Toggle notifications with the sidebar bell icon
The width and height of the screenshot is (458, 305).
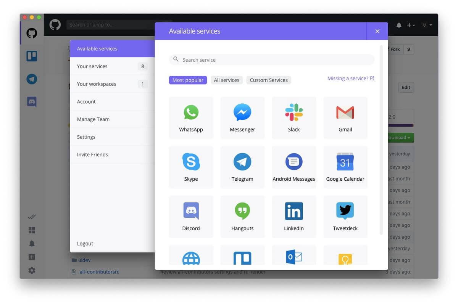(32, 243)
